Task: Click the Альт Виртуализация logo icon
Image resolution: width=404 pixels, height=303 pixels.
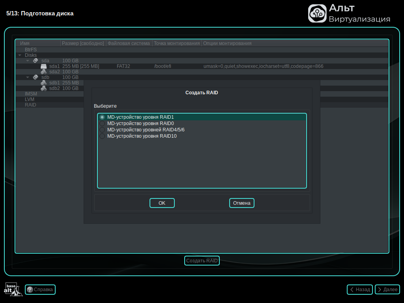Action: (317, 13)
